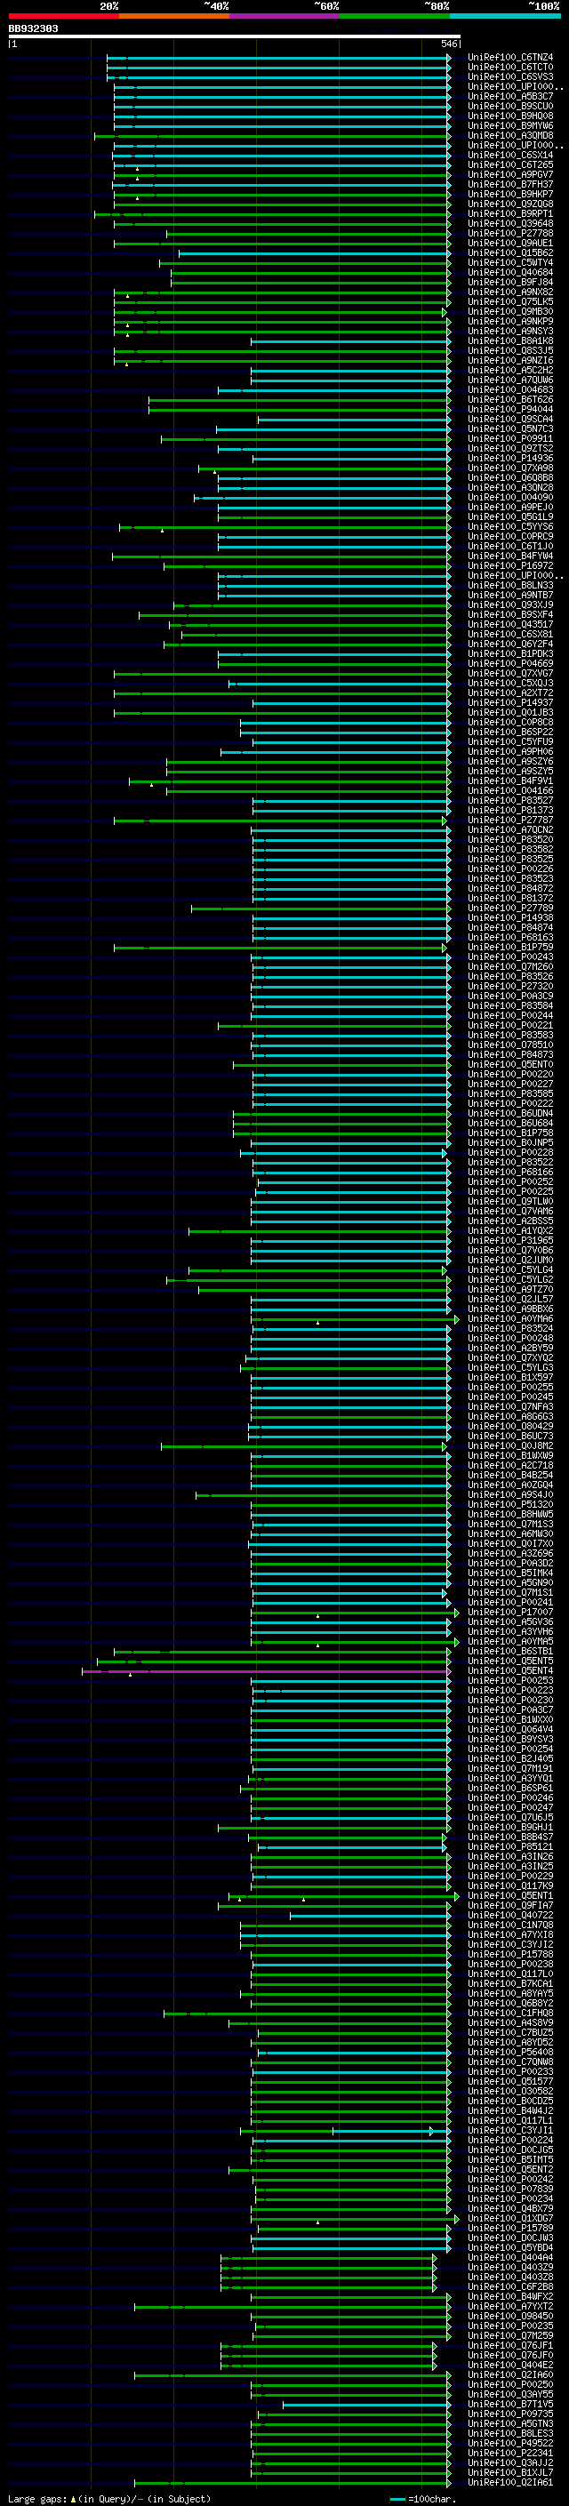Click the UniRef100_O98450 label
Image resolution: width=569 pixels, height=2506 pixels.
(x=510, y=2317)
